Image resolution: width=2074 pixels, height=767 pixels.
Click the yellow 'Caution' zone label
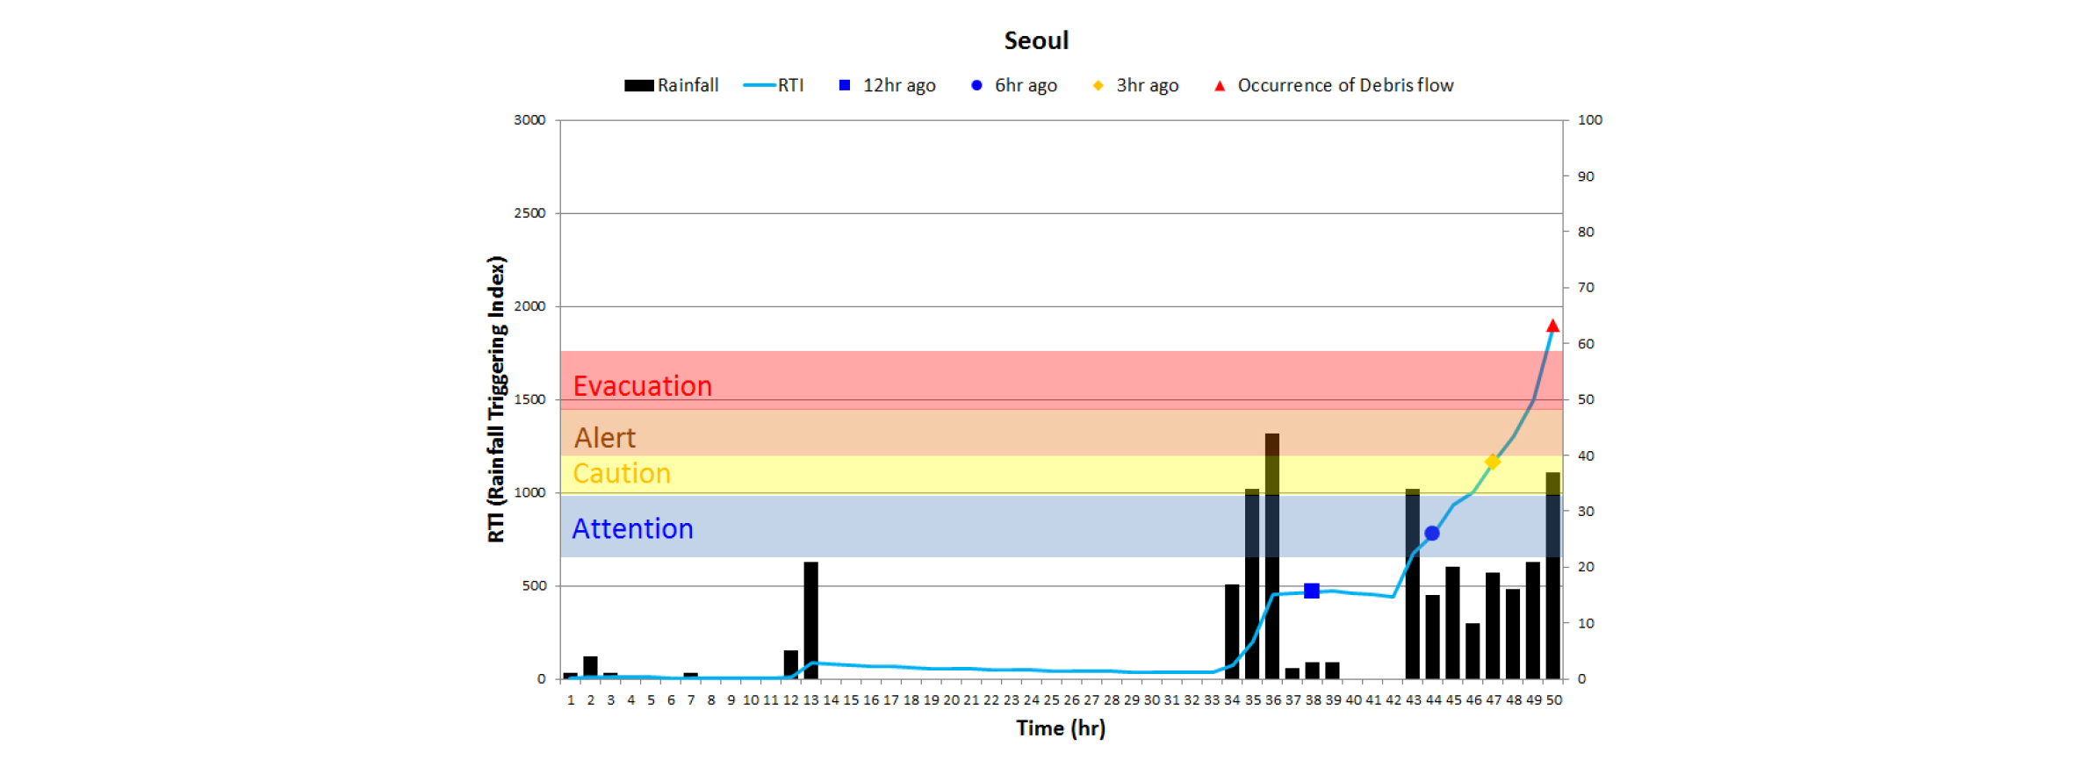coord(622,474)
